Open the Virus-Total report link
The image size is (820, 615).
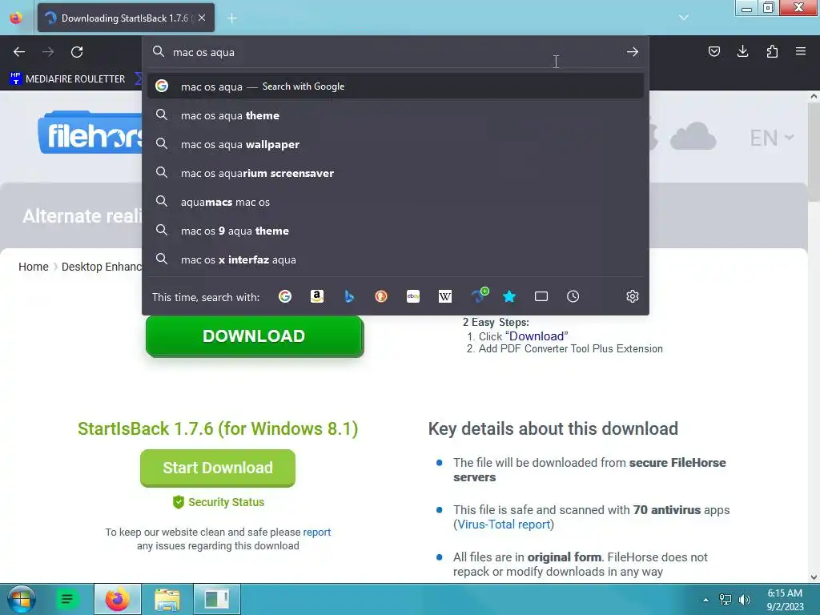[504, 525]
